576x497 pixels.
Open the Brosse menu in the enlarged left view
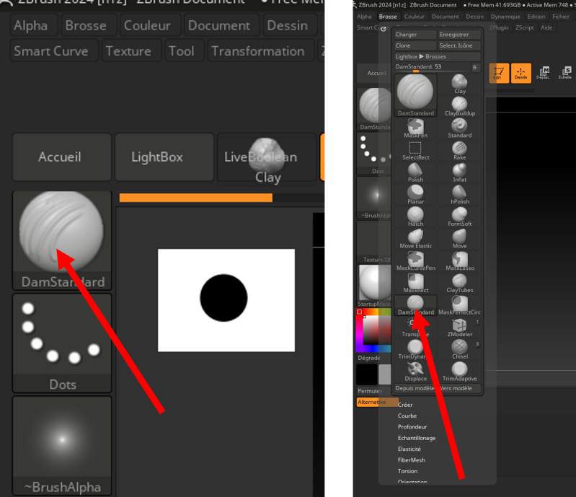[x=86, y=25]
